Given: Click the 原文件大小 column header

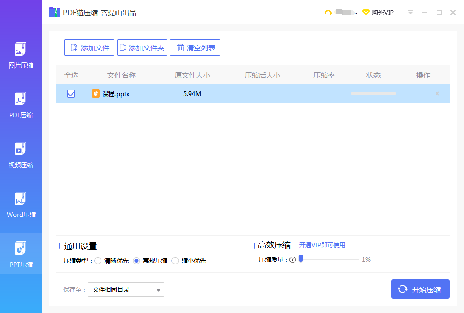Looking at the screenshot, I should tap(192, 75).
